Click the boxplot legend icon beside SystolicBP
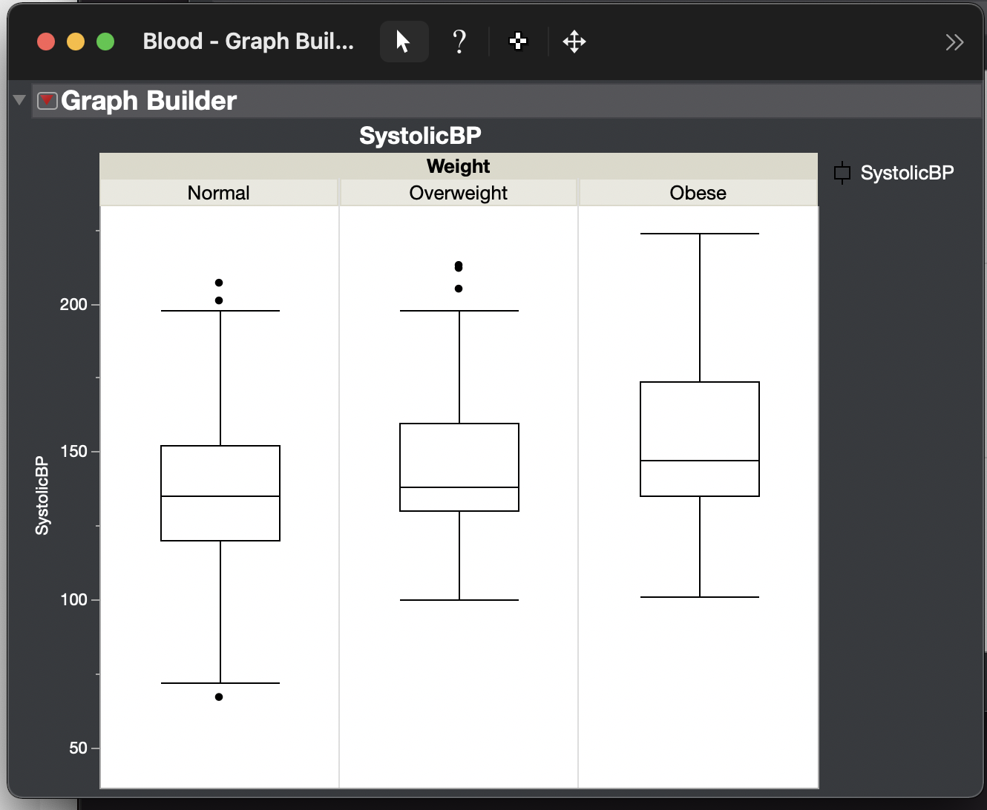The image size is (987, 810). 842,173
